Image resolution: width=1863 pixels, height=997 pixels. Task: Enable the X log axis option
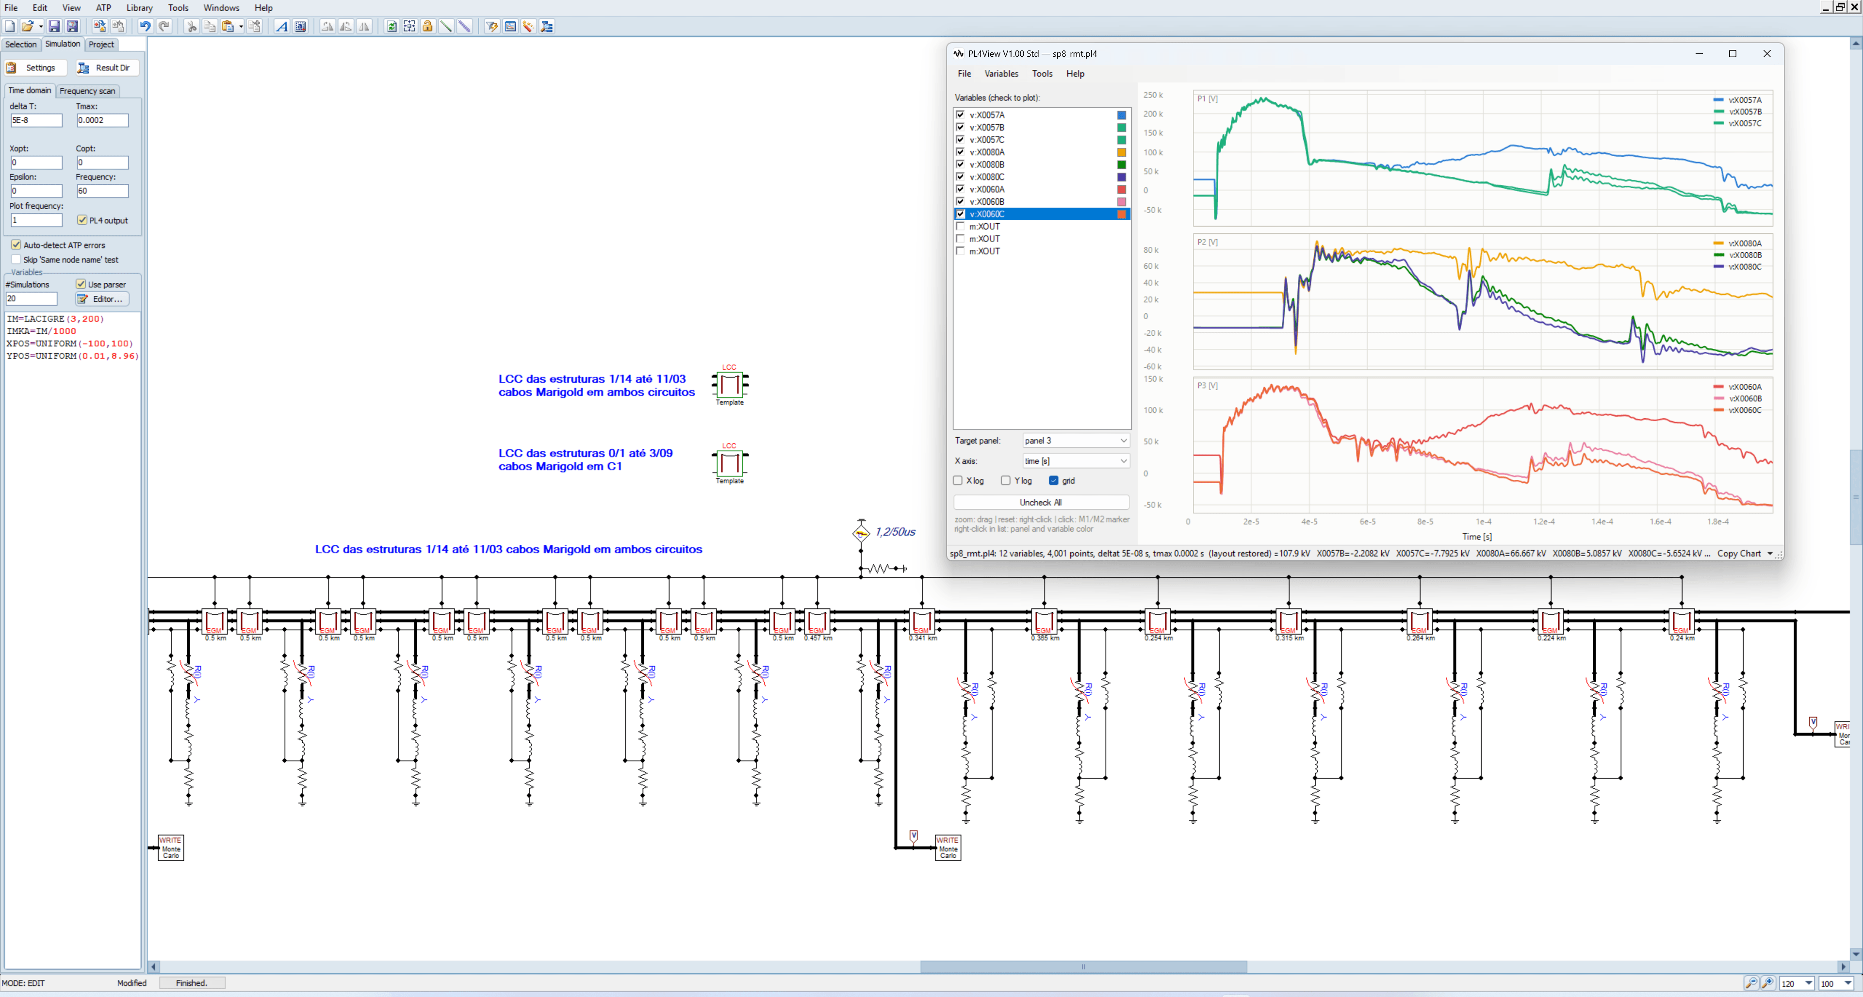coord(958,481)
